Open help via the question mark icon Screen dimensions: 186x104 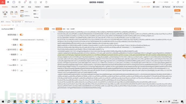pos(46,2)
